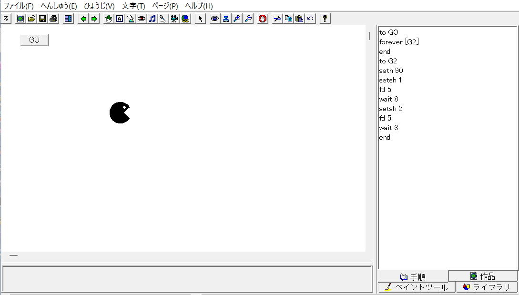
Task: Click inside the command center input area
Action: click(x=187, y=279)
